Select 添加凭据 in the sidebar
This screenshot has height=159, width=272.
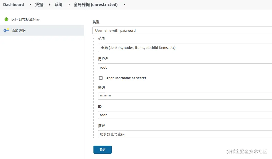18,31
